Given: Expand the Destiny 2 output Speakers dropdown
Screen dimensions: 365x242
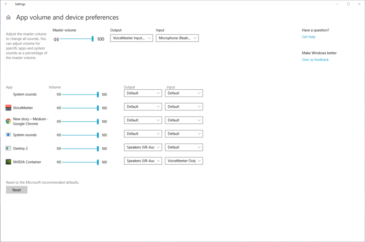Looking at the screenshot, I should (x=143, y=147).
